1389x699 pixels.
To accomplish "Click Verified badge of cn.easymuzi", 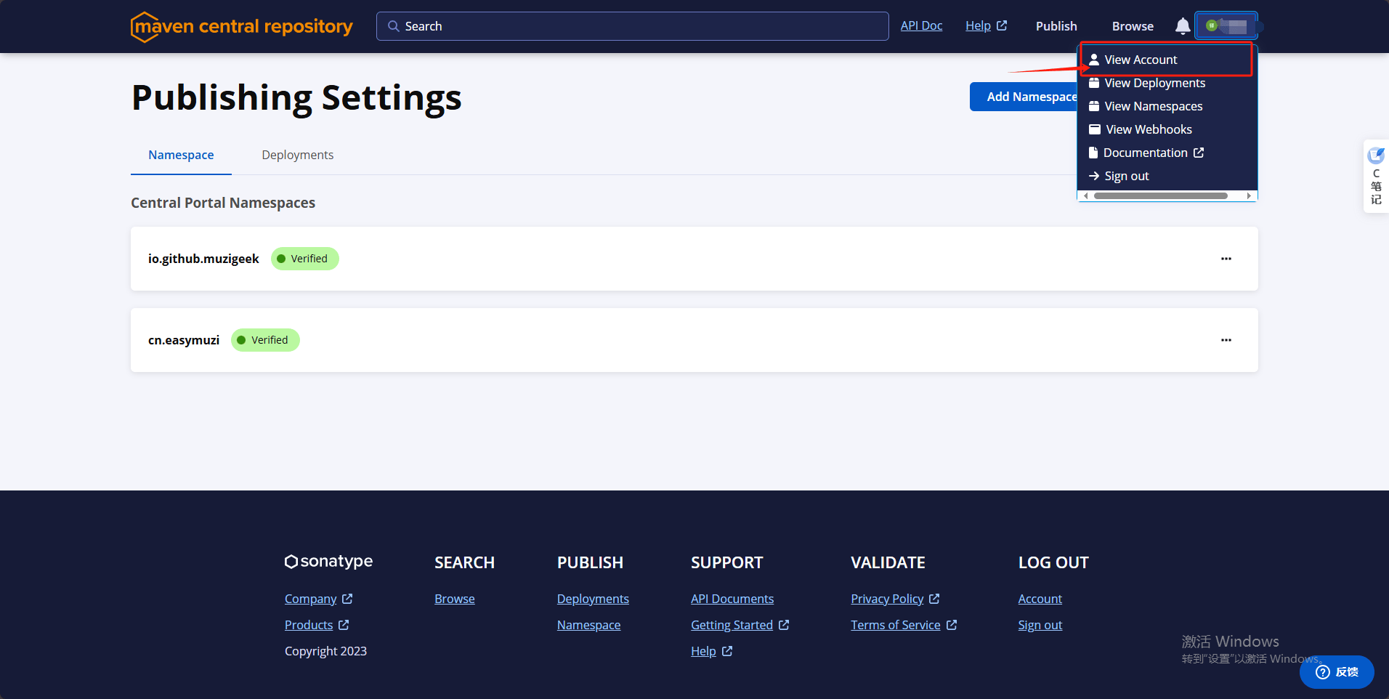I will (x=265, y=340).
